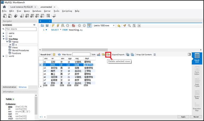Open the Execution Plan panel
Image resolution: width=204 pixels, height=121 pixels.
[x=197, y=107]
